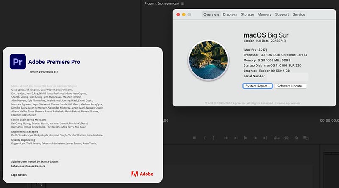Click the Lift button
The width and height of the screenshot is (339, 188).
tap(277, 138)
